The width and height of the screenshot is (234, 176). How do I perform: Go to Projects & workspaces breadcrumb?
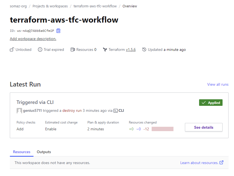click(50, 6)
